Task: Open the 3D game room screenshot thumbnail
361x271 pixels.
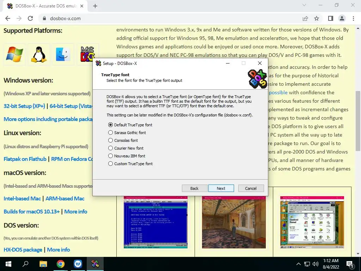Action: click(x=234, y=222)
